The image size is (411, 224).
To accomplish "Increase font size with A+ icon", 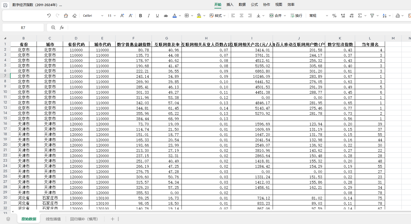I will 122,16.
